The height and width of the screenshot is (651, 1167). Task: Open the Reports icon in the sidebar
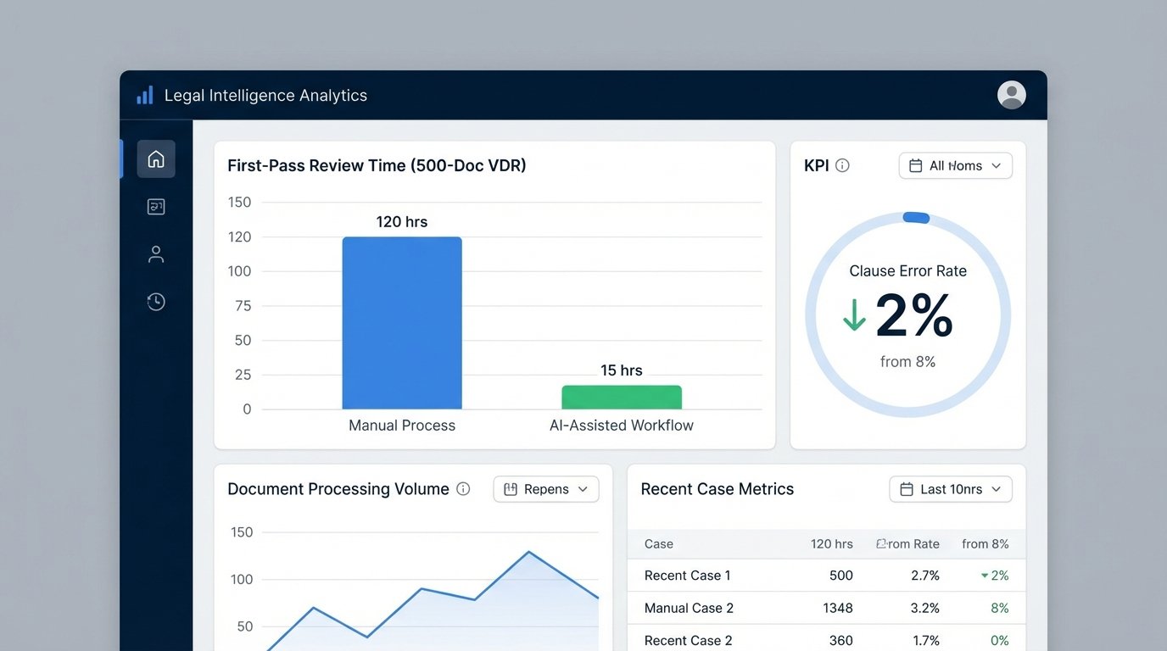156,206
